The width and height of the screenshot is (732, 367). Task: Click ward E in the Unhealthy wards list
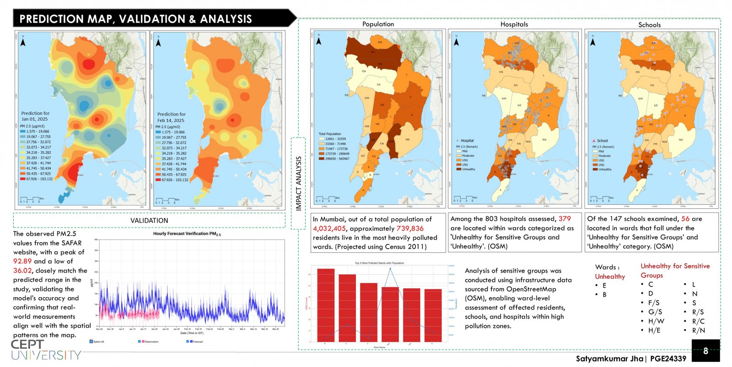tap(604, 286)
